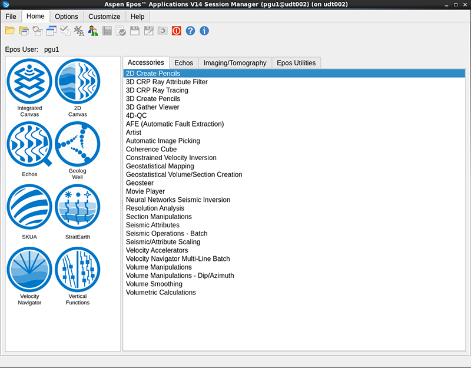This screenshot has height=368, width=471.
Task: Select Coherence Cube in the accessories list
Action: (151, 150)
